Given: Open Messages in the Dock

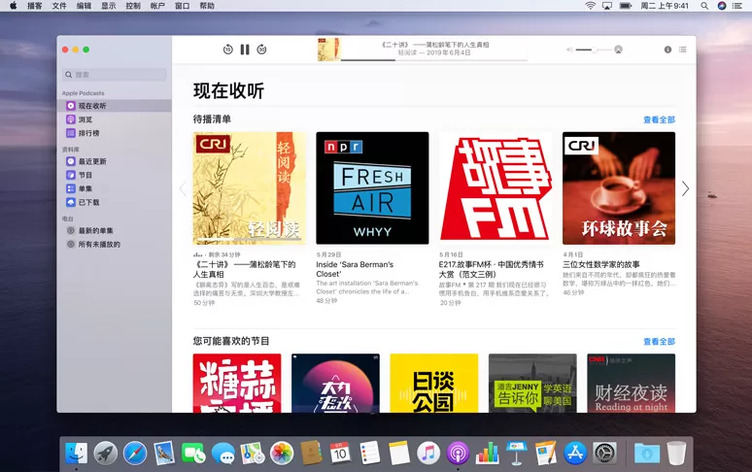Looking at the screenshot, I should pyautogui.click(x=223, y=453).
